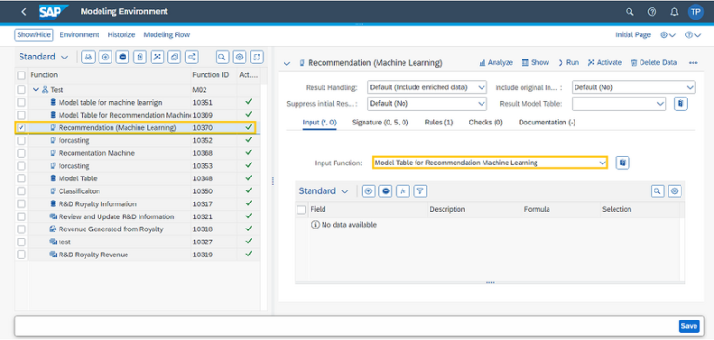Switch to the Checks (0) tab
The width and height of the screenshot is (714, 340).
point(485,123)
